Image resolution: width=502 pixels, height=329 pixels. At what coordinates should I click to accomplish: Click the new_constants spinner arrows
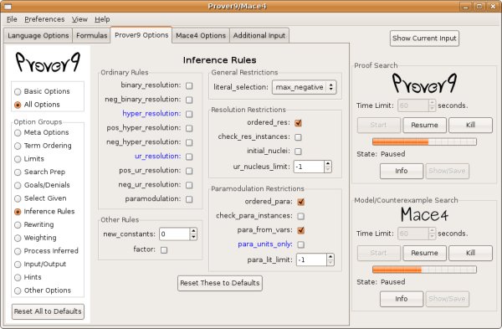pyautogui.click(x=193, y=234)
